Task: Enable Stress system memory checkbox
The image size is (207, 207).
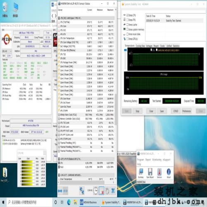Action: 127,29
